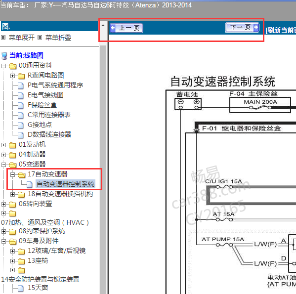Select the 15天窗 tree item
This screenshot has height=294, width=296.
click(x=38, y=288)
